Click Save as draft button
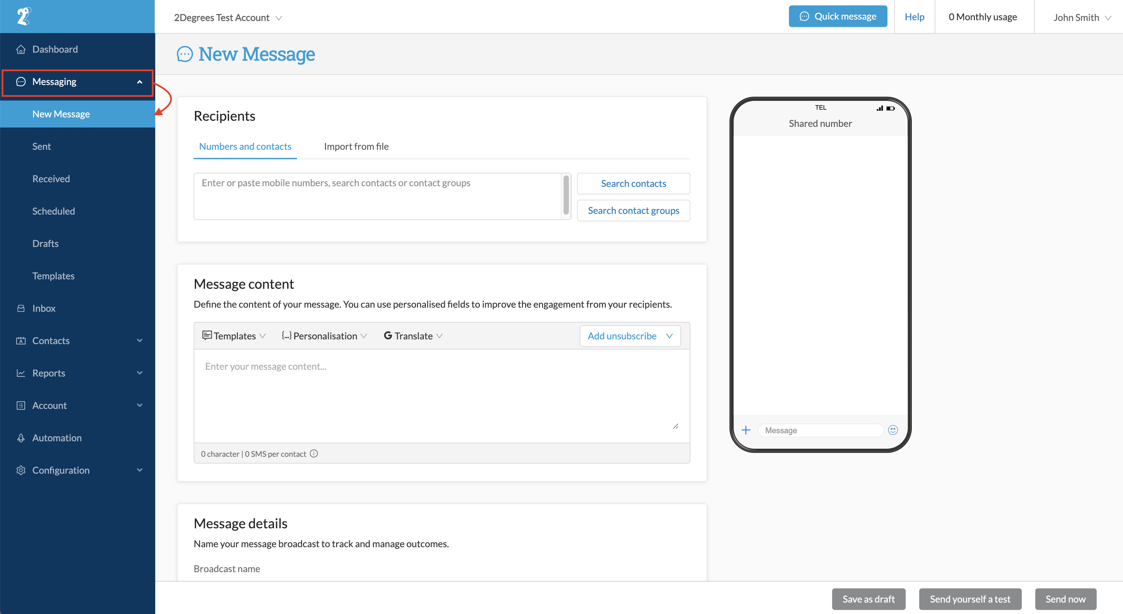This screenshot has height=614, width=1123. click(869, 599)
